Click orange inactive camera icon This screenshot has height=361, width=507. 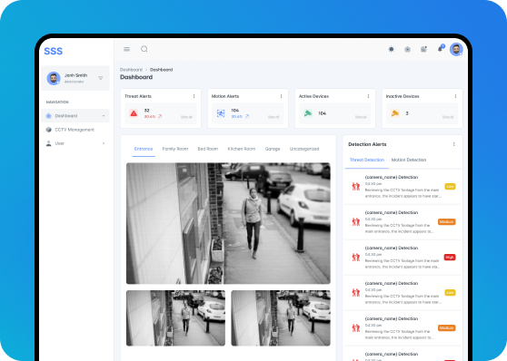tap(395, 113)
